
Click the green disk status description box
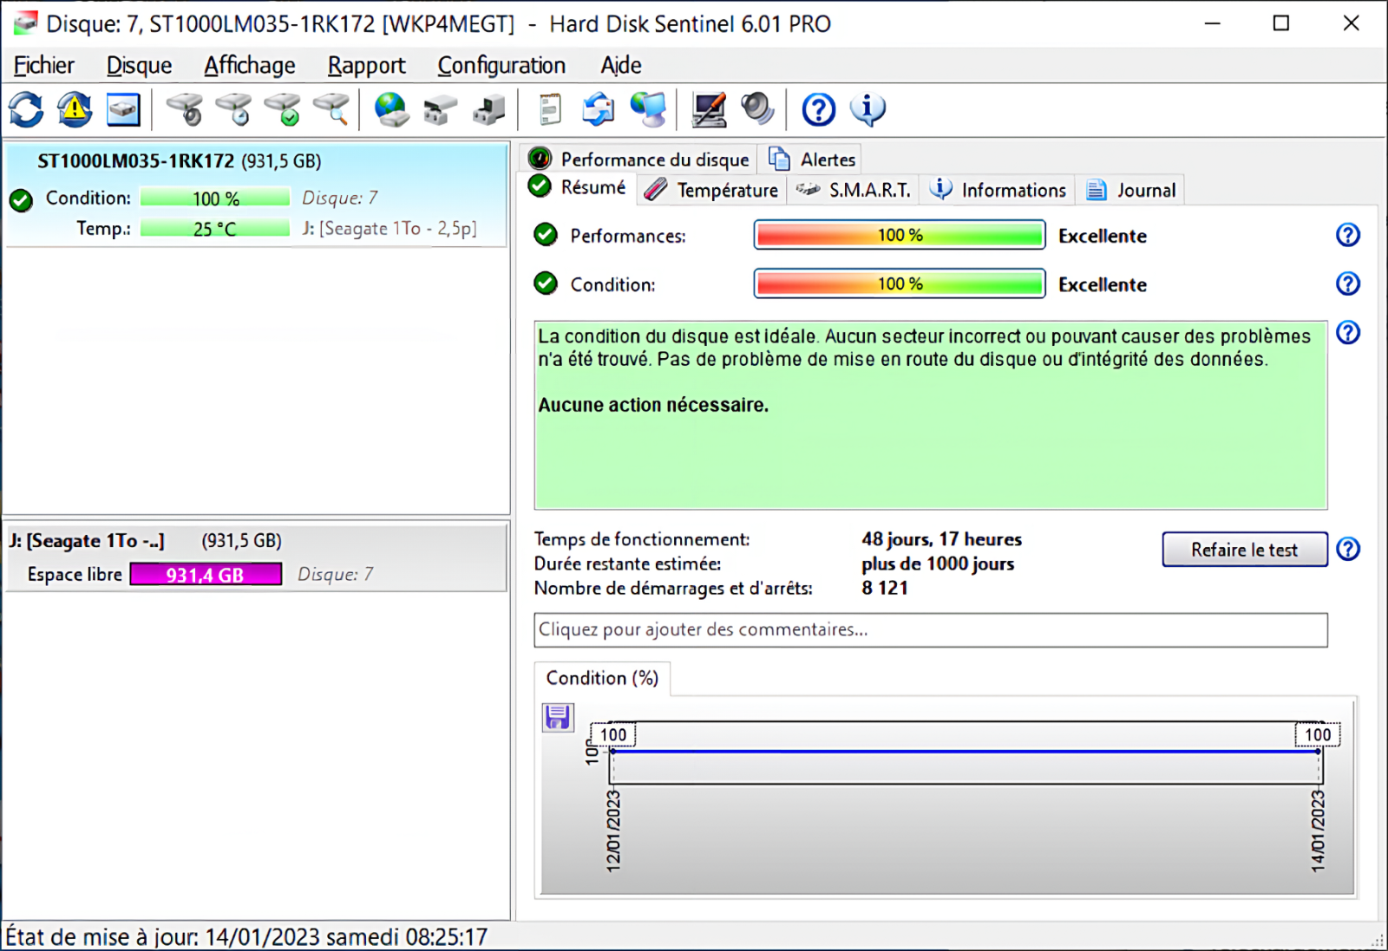(930, 415)
